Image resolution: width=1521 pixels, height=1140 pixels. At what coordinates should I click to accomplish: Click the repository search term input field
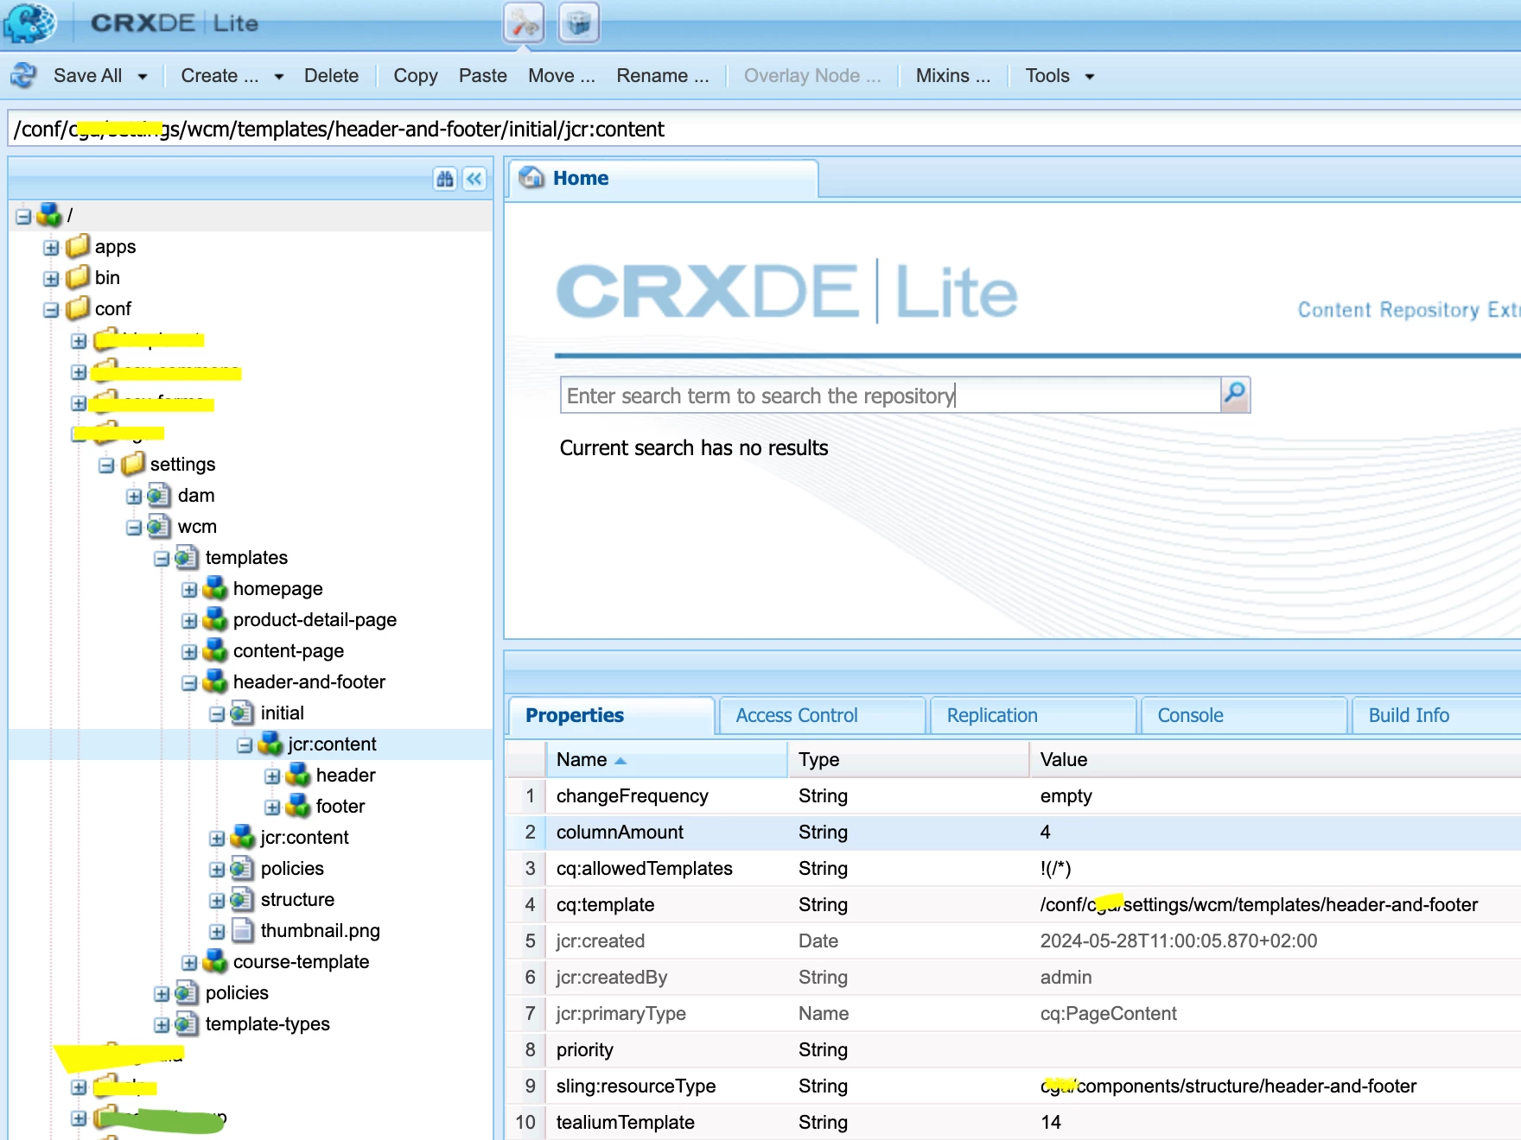pos(890,396)
